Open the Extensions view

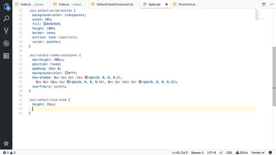[6, 56]
